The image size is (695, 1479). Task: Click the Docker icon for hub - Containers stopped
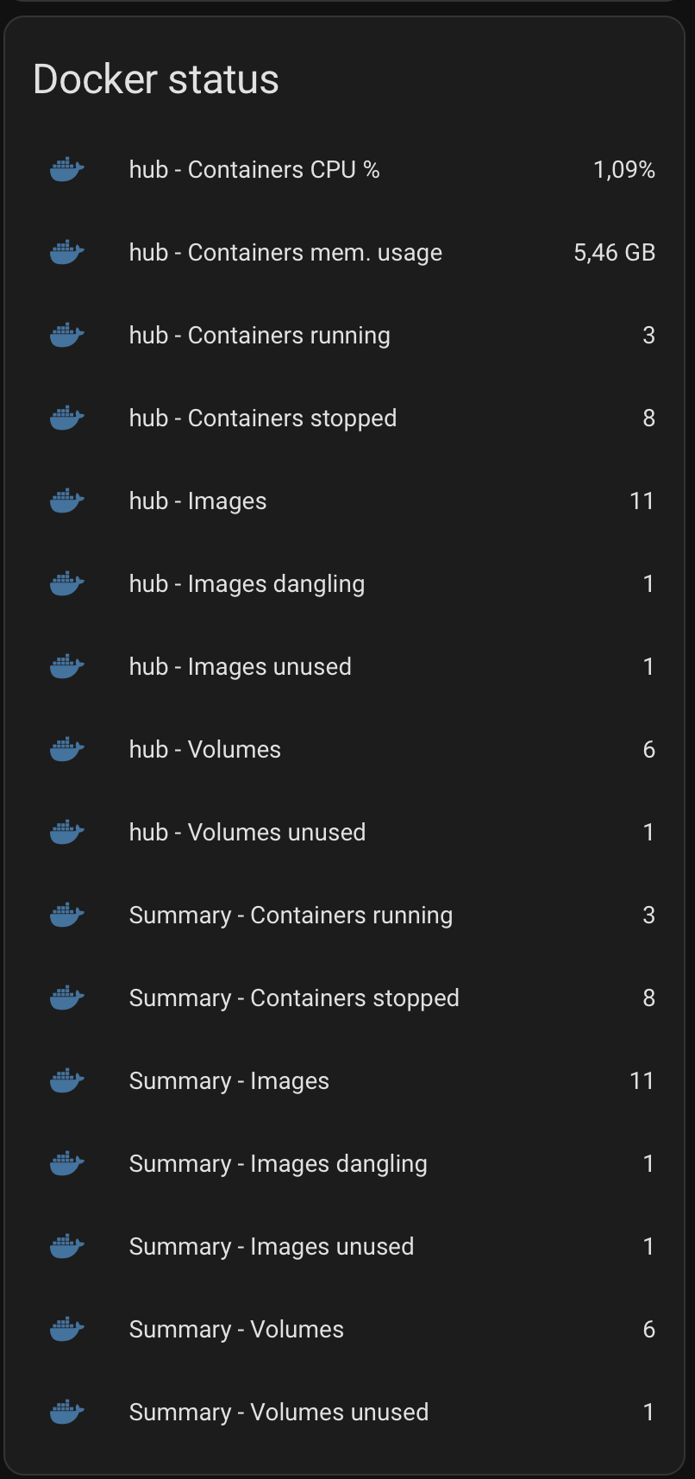66,418
